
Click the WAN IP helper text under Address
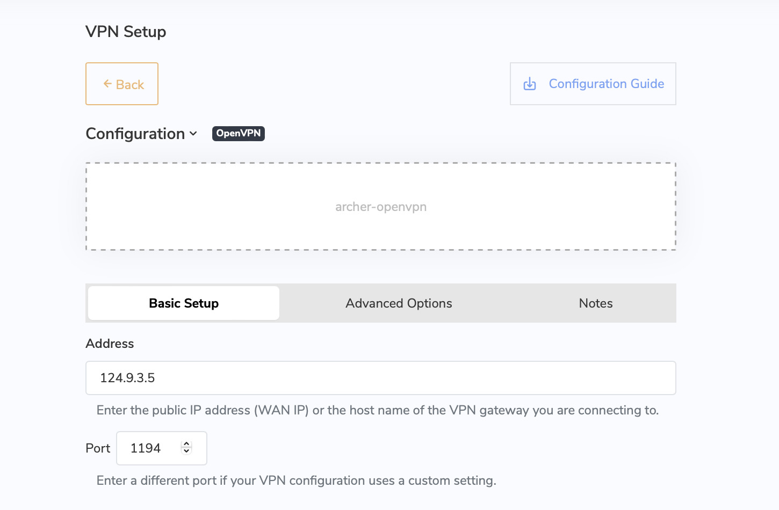(377, 410)
